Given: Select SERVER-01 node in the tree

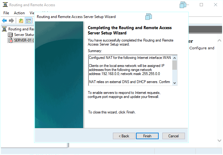Looking at the screenshot, I should point(24,40).
